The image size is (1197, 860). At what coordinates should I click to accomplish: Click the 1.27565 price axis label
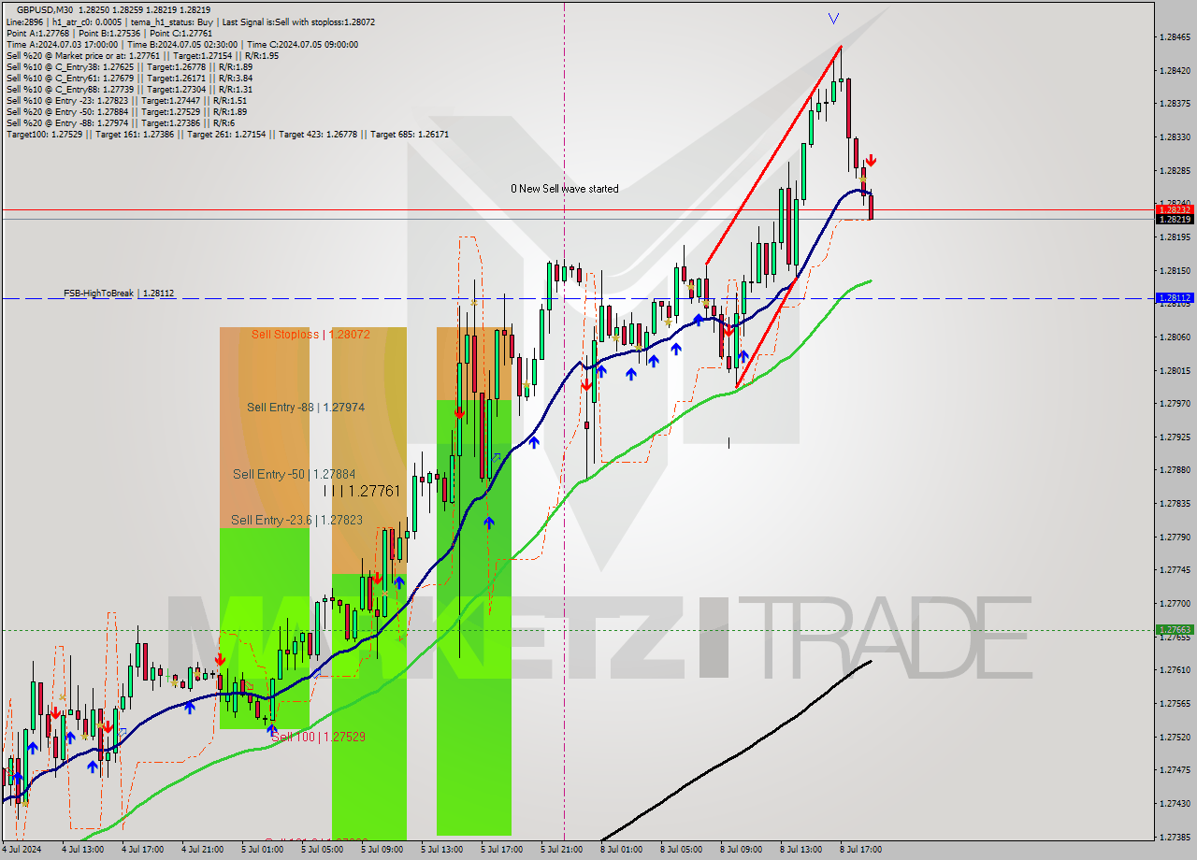[x=1175, y=704]
